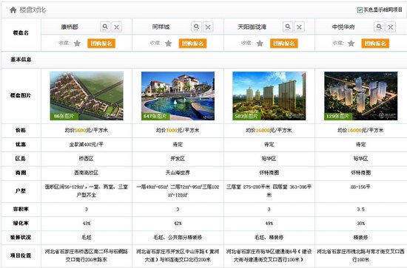Remove 康桥郡 from the comparison
The width and height of the screenshot is (407, 268).
tap(117, 27)
